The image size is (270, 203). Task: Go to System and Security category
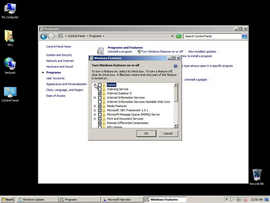(59, 55)
